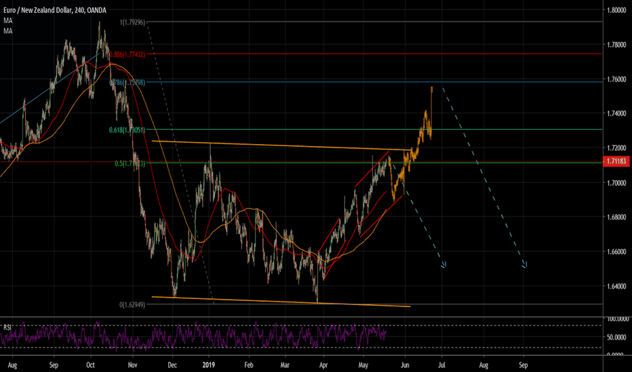632x372 pixels.
Task: Click the 1.64000 price axis label
Action: [x=616, y=286]
